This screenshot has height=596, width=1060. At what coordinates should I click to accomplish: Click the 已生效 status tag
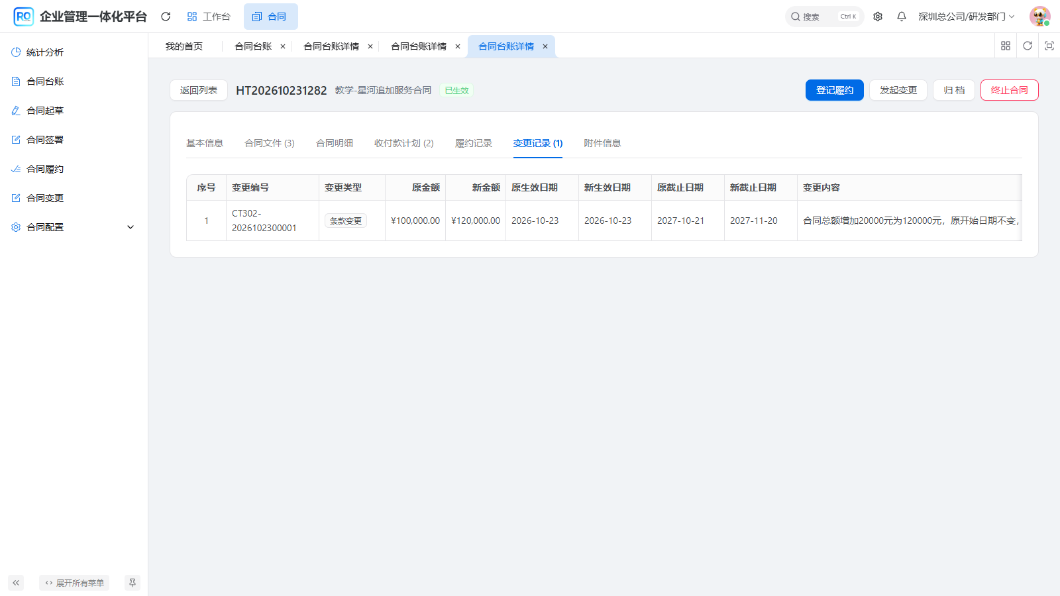point(456,90)
